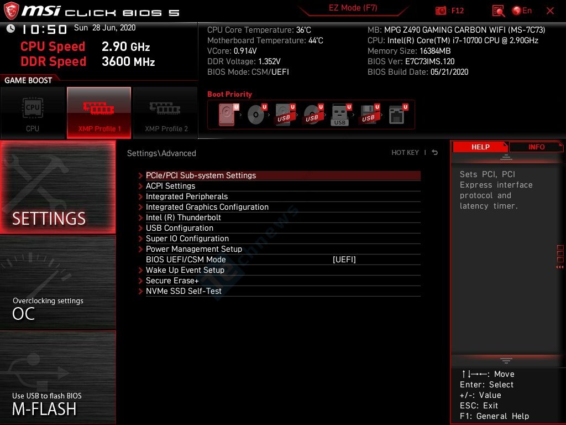Viewport: 566px width, 425px height.
Task: Select the USB hard disk boot icon
Action: tap(285, 115)
